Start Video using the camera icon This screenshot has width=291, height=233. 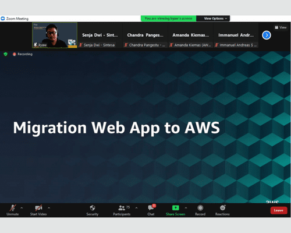point(38,210)
